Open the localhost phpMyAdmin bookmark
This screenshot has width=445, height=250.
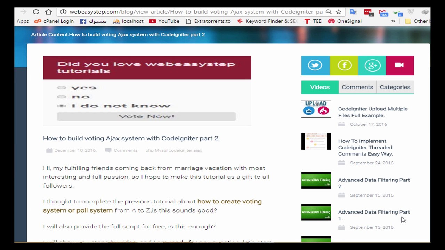pos(128,21)
